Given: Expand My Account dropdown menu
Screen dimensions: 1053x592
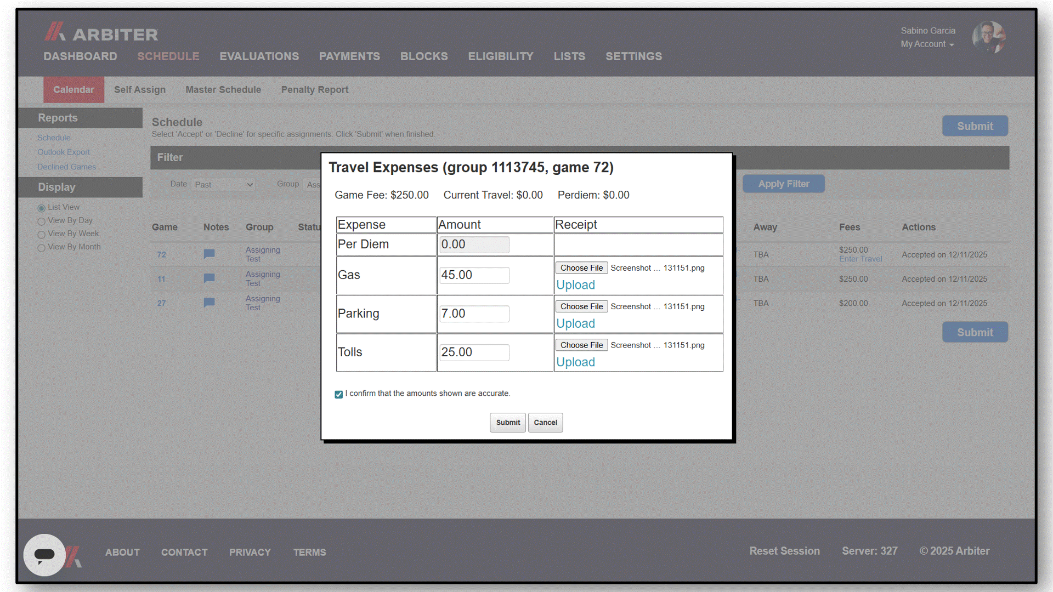Looking at the screenshot, I should pos(927,44).
